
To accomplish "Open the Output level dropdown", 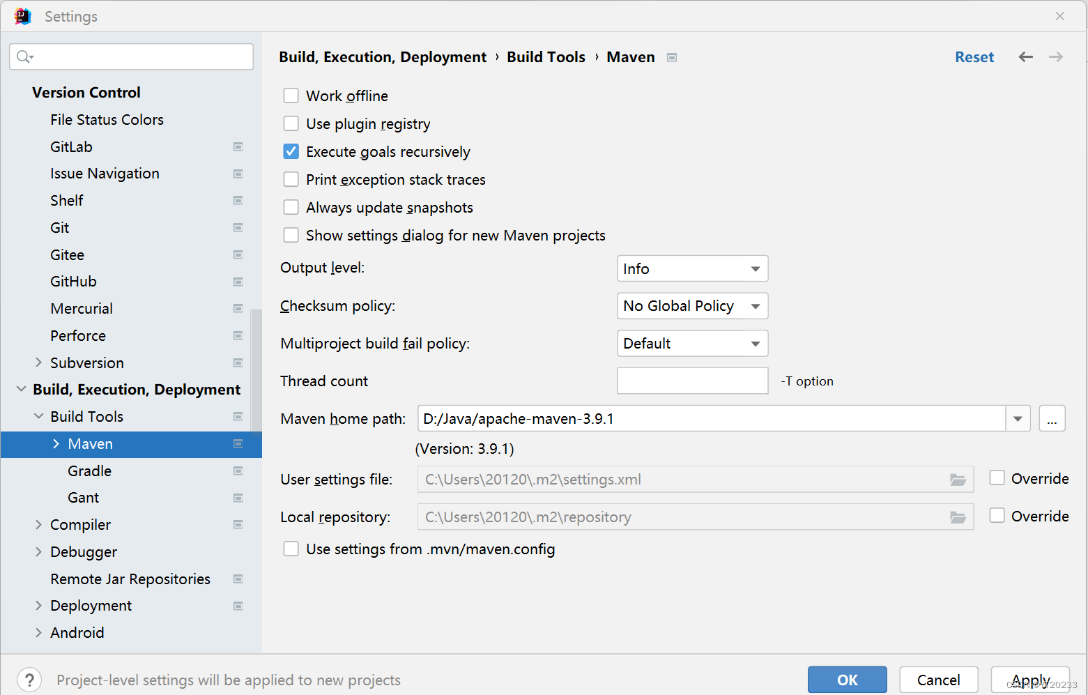I will pyautogui.click(x=693, y=268).
